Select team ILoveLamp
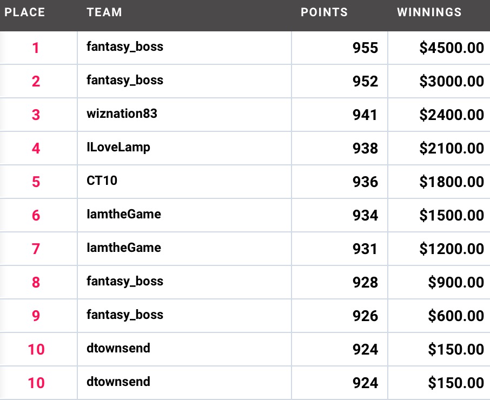The width and height of the screenshot is (490, 400). pos(118,148)
